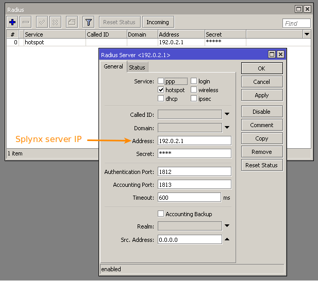Uncheck the hotspot service checkbox

tap(161, 90)
